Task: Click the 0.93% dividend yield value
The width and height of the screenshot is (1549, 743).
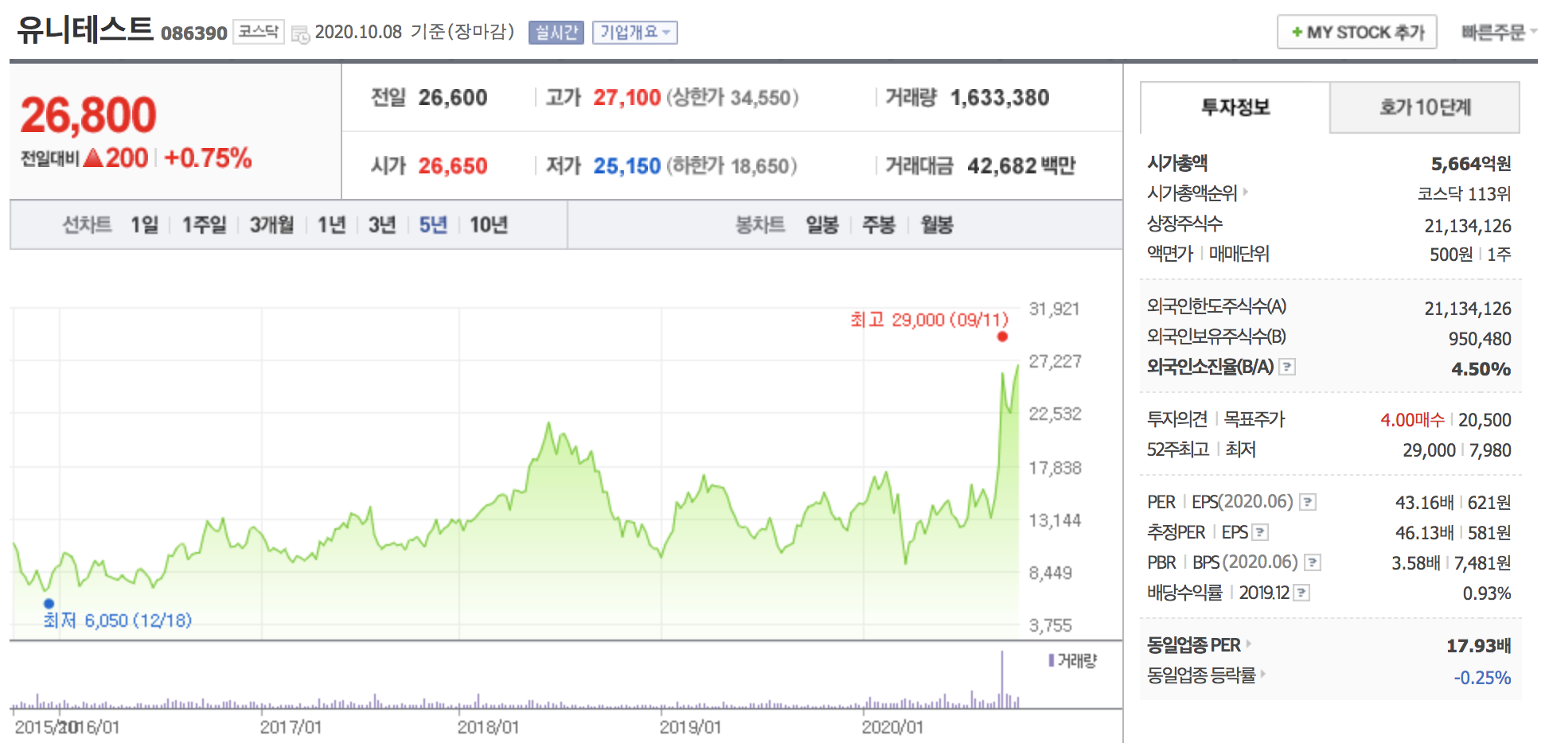Action: click(1487, 593)
